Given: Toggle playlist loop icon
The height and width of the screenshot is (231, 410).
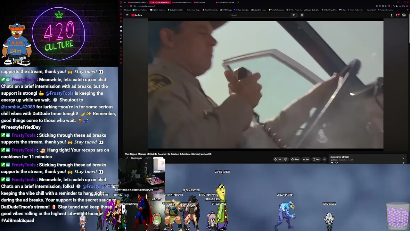Looking at the screenshot, I should (332, 163).
